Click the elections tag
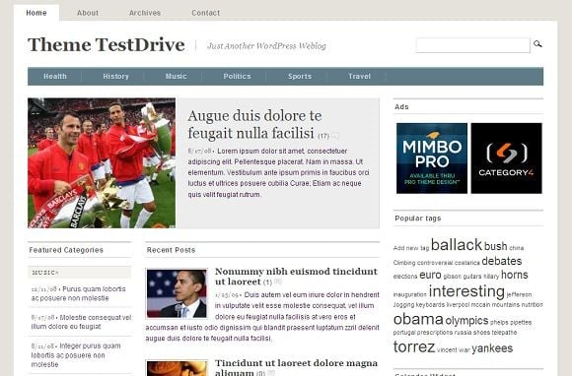 coord(405,277)
